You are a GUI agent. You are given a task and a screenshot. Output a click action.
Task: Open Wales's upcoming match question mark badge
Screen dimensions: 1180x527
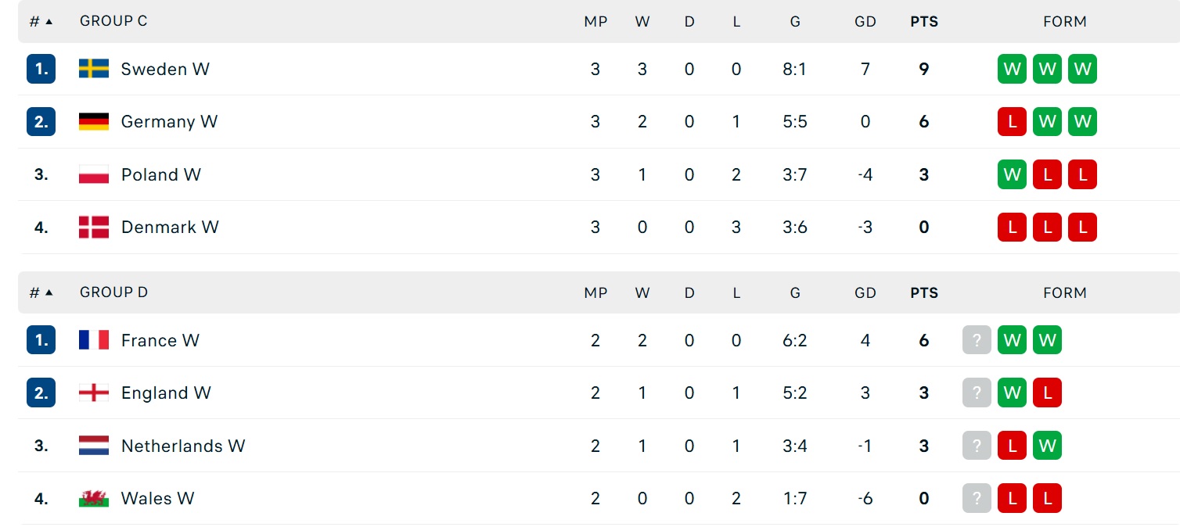tap(977, 498)
